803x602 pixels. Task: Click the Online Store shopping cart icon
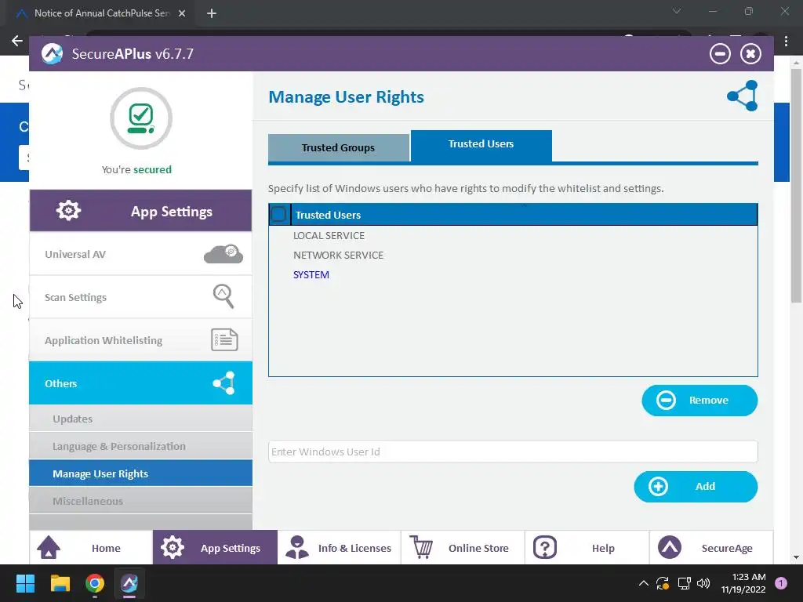421,547
